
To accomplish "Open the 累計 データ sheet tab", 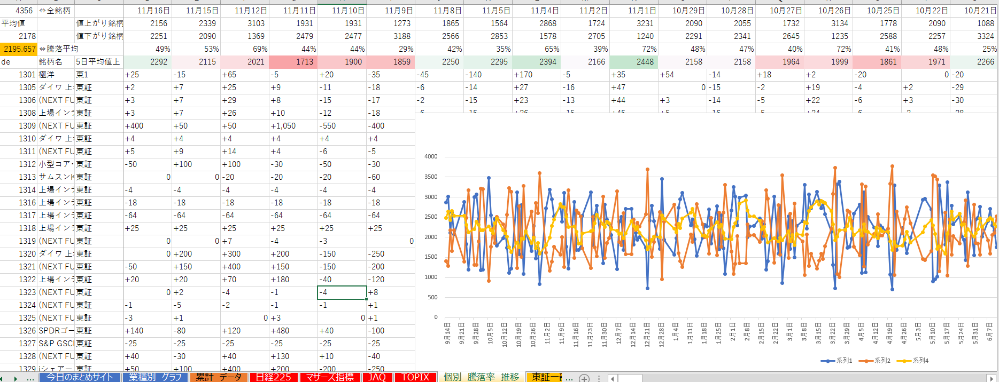I will coord(219,377).
